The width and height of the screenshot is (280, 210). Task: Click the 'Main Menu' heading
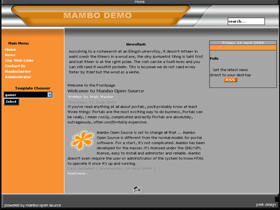(19, 43)
